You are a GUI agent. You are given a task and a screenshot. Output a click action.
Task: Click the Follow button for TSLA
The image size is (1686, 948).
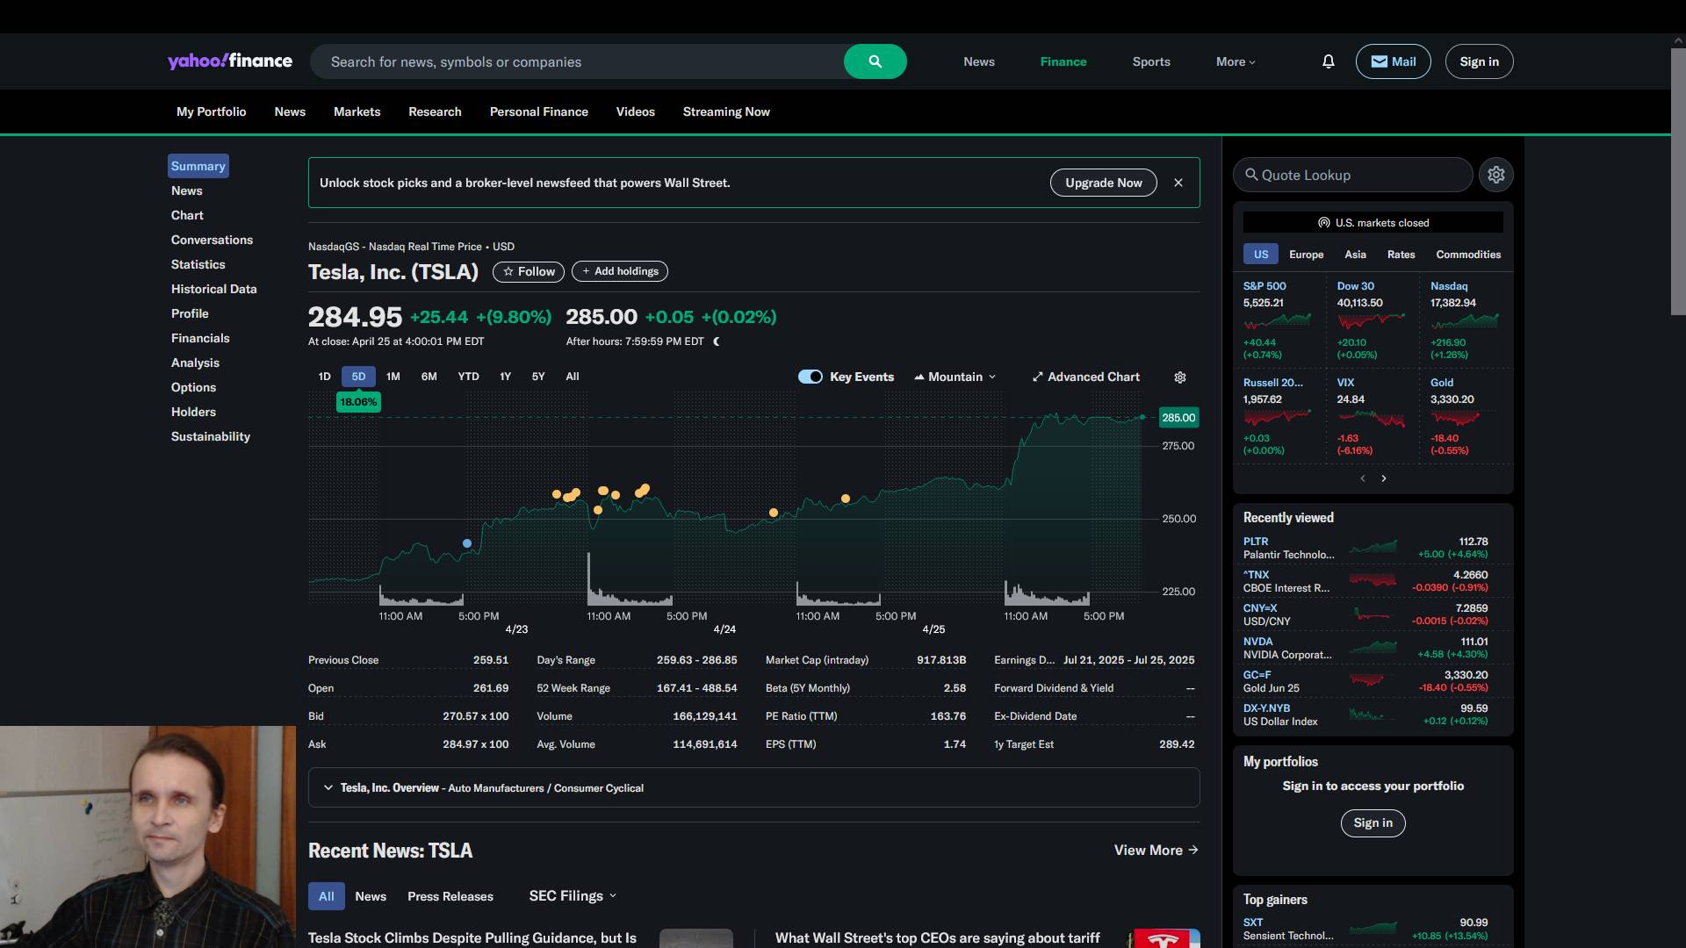(x=529, y=271)
